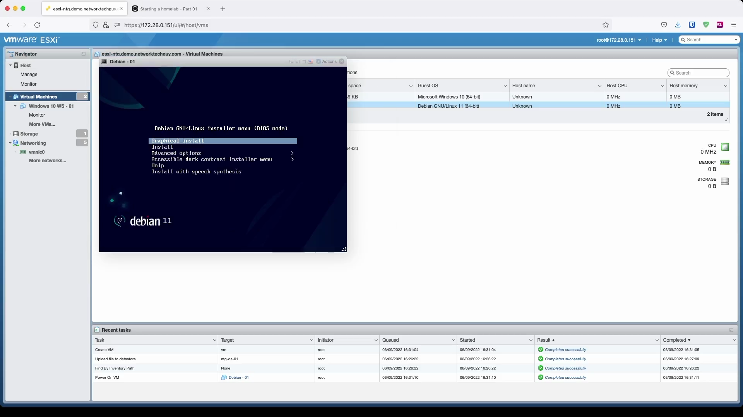
Task: Open Task column dropdown in Recent tasks
Action: [214, 340]
